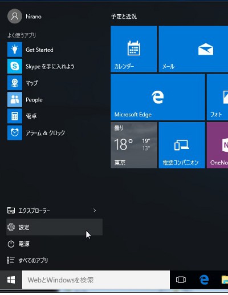Open アラーム & クロック app icon
228x295 pixels.
pyautogui.click(x=15, y=132)
